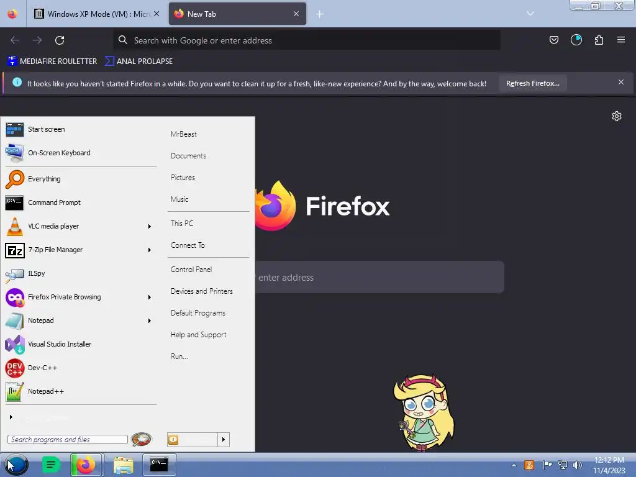The image size is (636, 477).
Task: Open Start screen from the Start menu
Action: click(x=80, y=129)
